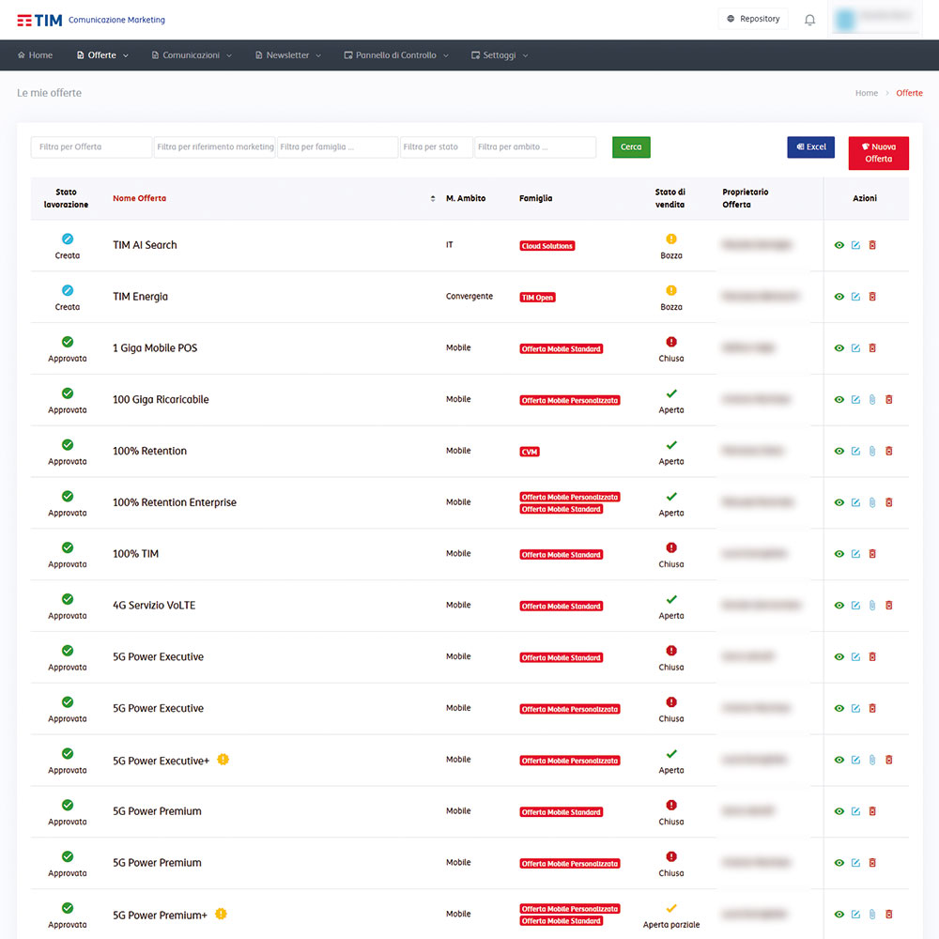The height and width of the screenshot is (939, 939).
Task: View the 1 Giga Mobile POS offer
Action: [x=839, y=348]
